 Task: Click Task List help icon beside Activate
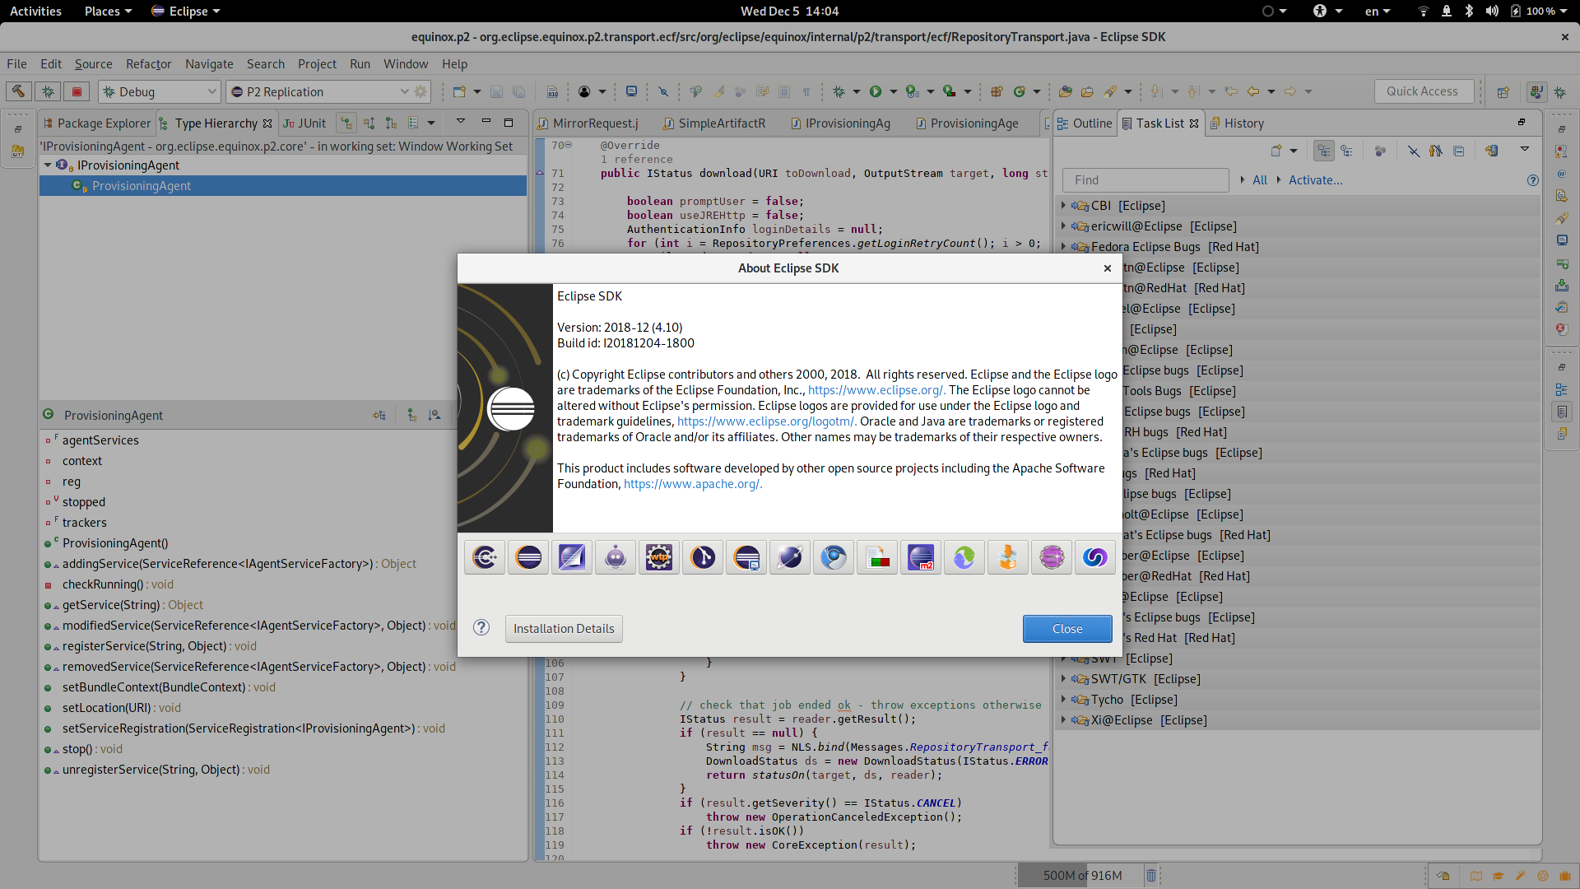click(1532, 180)
